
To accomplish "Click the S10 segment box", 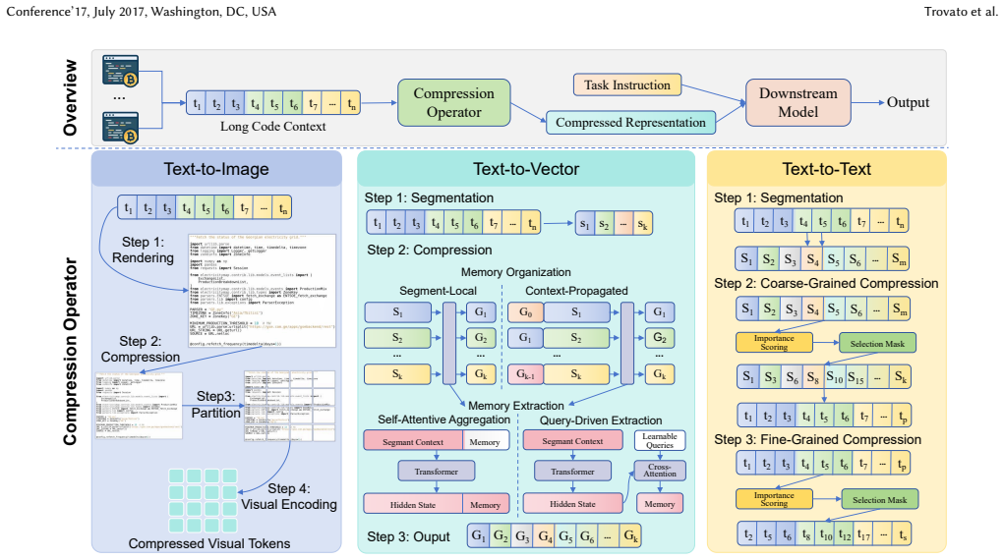I will tap(834, 376).
